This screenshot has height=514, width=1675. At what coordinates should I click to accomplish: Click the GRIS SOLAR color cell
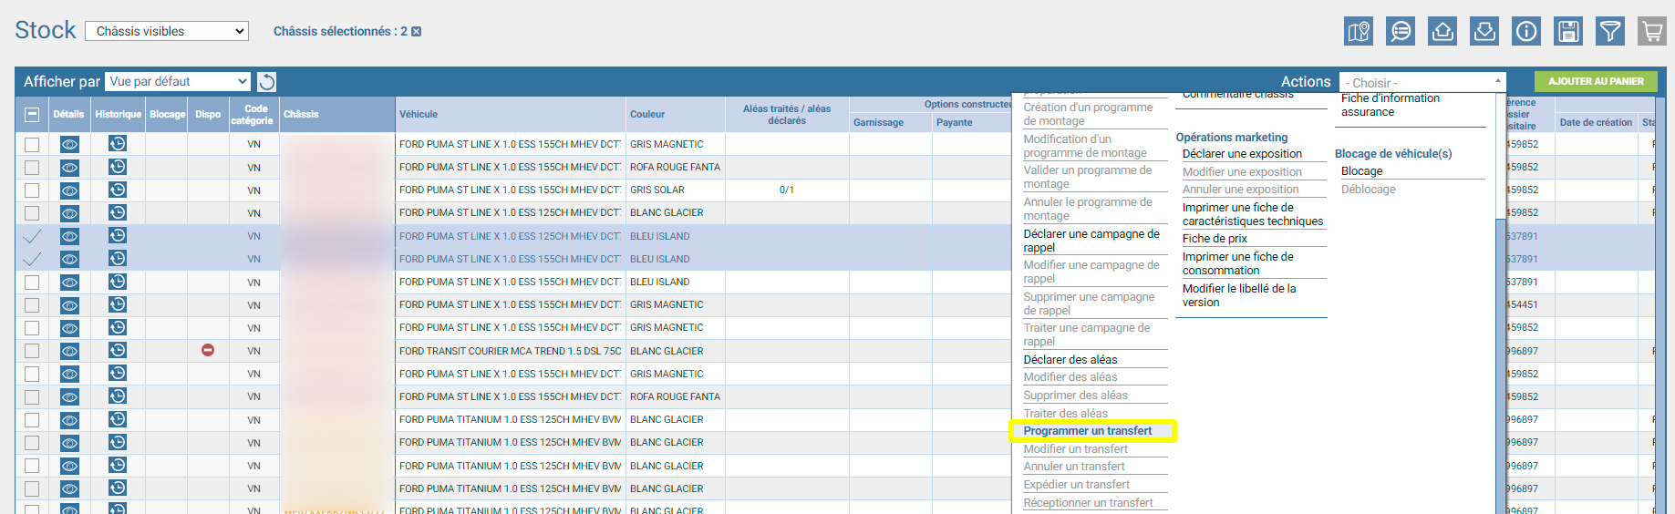coord(676,190)
